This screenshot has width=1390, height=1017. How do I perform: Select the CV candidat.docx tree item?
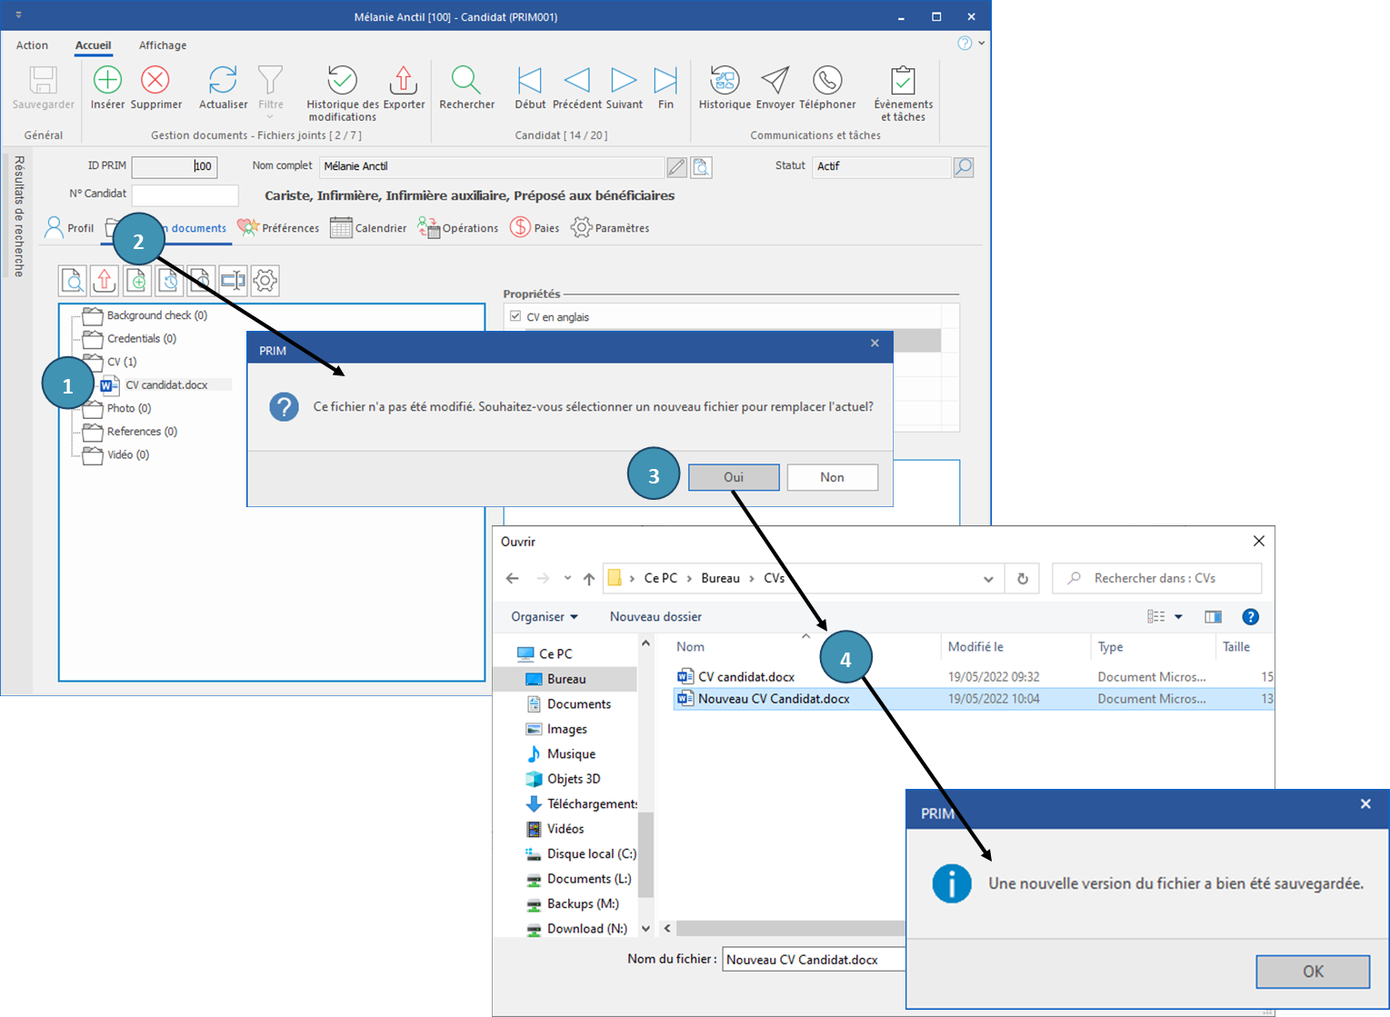166,385
